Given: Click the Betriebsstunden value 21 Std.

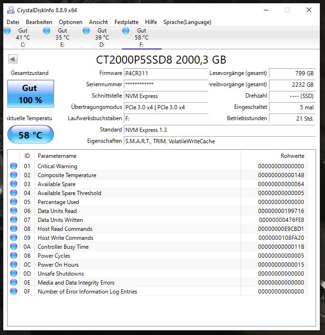Looking at the screenshot, I should [x=292, y=119].
